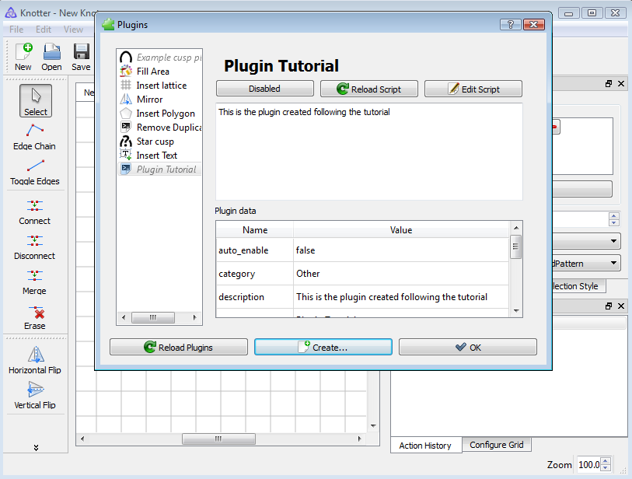Image resolution: width=632 pixels, height=479 pixels.
Task: Click the Zoom spinbox stepper arrows
Action: (x=606, y=464)
